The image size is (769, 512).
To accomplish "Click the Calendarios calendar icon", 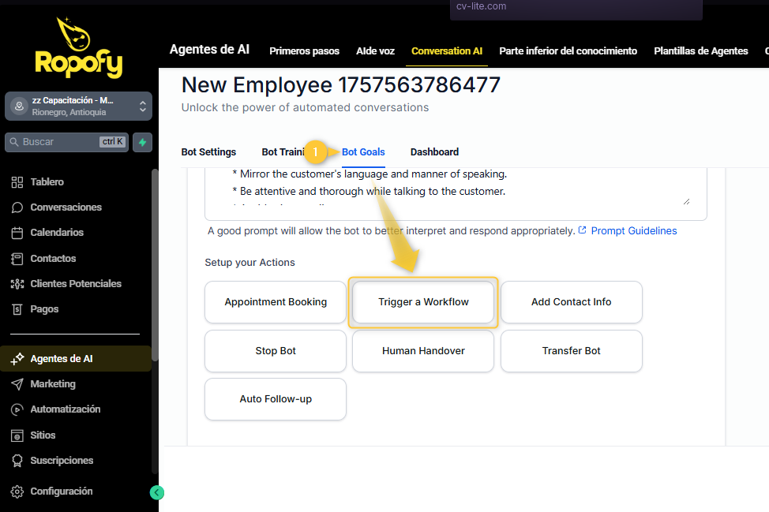I will pos(17,233).
